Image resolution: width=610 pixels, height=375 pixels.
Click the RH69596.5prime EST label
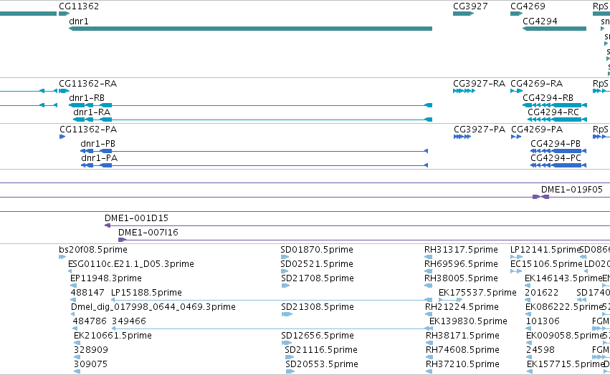click(461, 264)
